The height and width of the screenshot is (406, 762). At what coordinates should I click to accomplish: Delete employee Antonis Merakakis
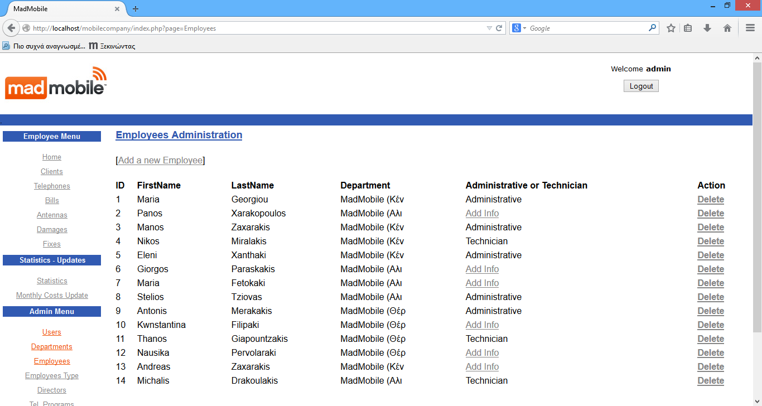[711, 311]
